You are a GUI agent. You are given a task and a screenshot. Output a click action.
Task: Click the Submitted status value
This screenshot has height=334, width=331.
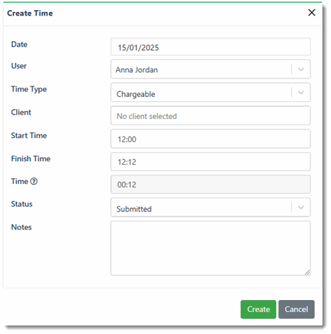134,209
